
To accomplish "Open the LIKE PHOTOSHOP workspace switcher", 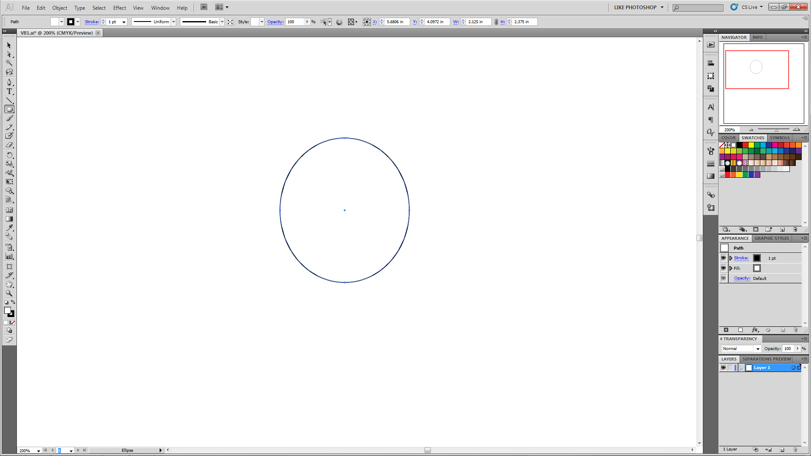I will (638, 7).
